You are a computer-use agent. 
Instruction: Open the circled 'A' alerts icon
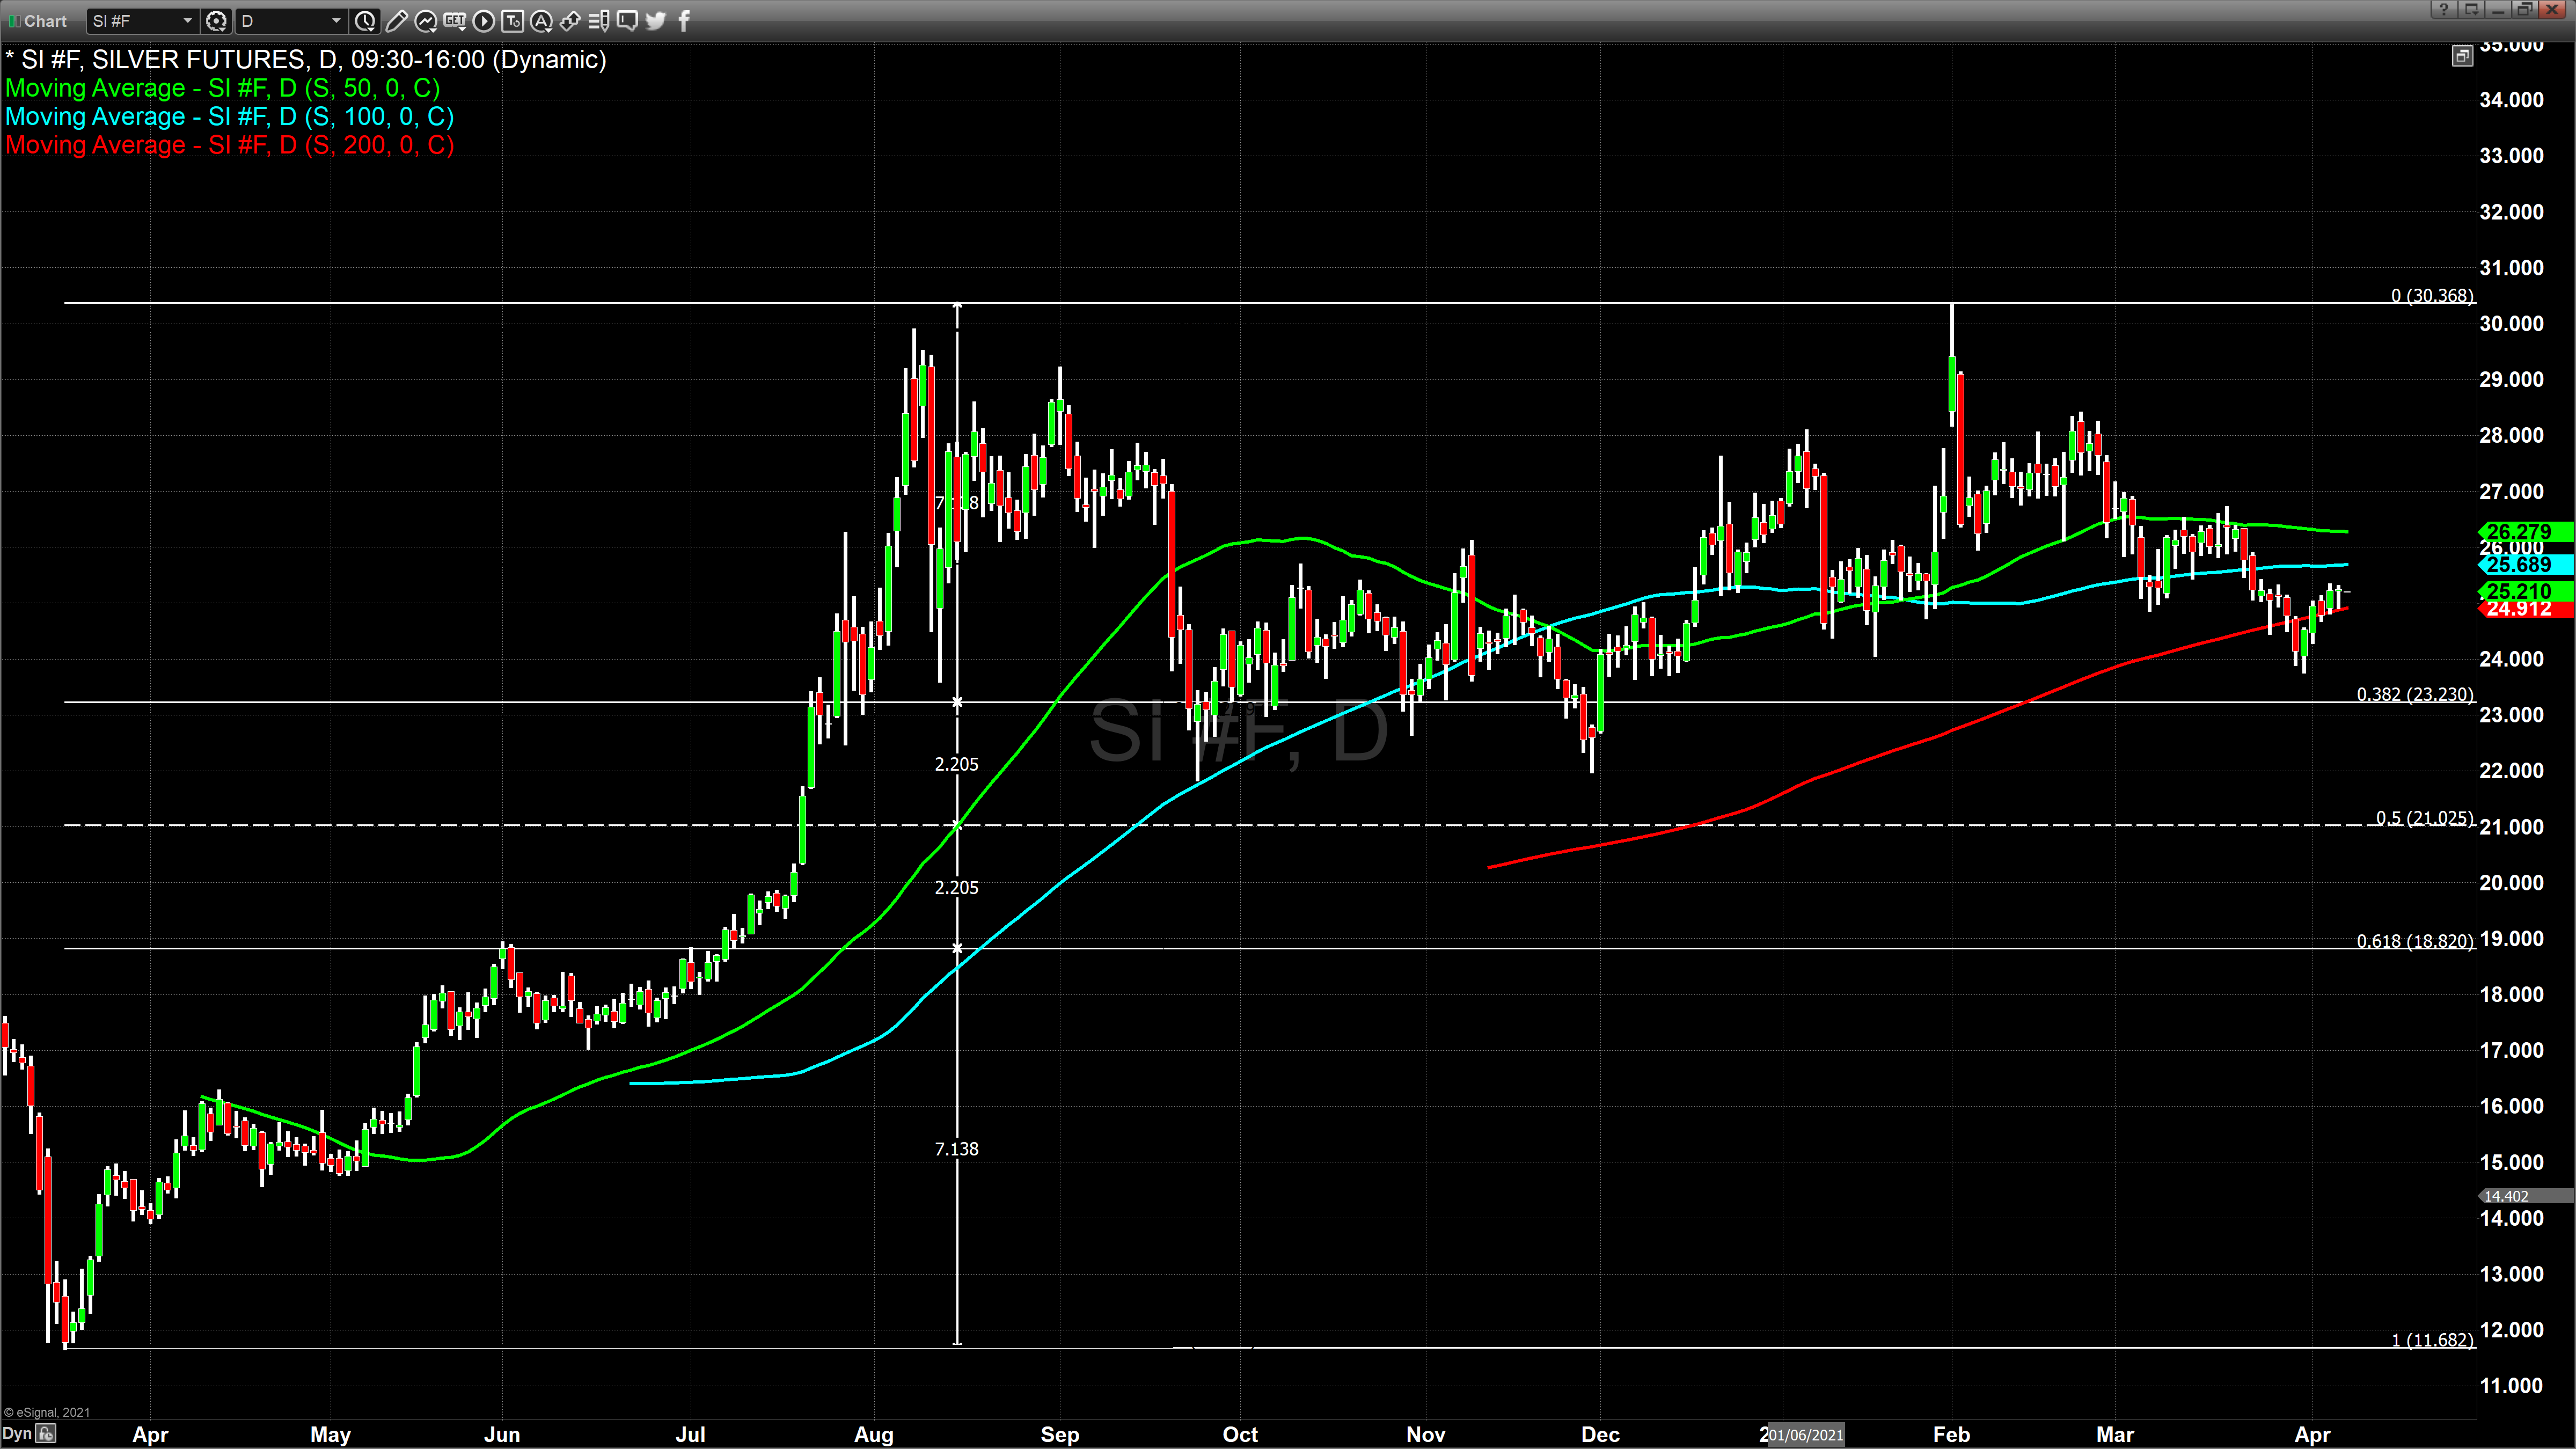coord(541,20)
